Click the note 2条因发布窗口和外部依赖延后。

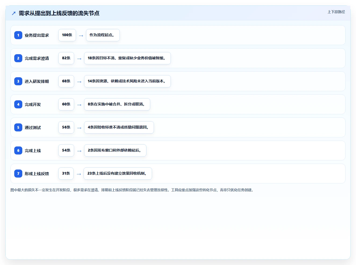coord(115,150)
